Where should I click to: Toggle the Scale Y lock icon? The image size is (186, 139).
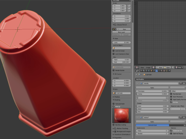coord(129,8)
